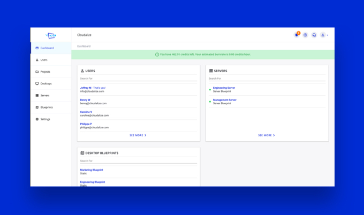Click the Cloudalize header title
This screenshot has height=215, width=364.
[x=84, y=35]
